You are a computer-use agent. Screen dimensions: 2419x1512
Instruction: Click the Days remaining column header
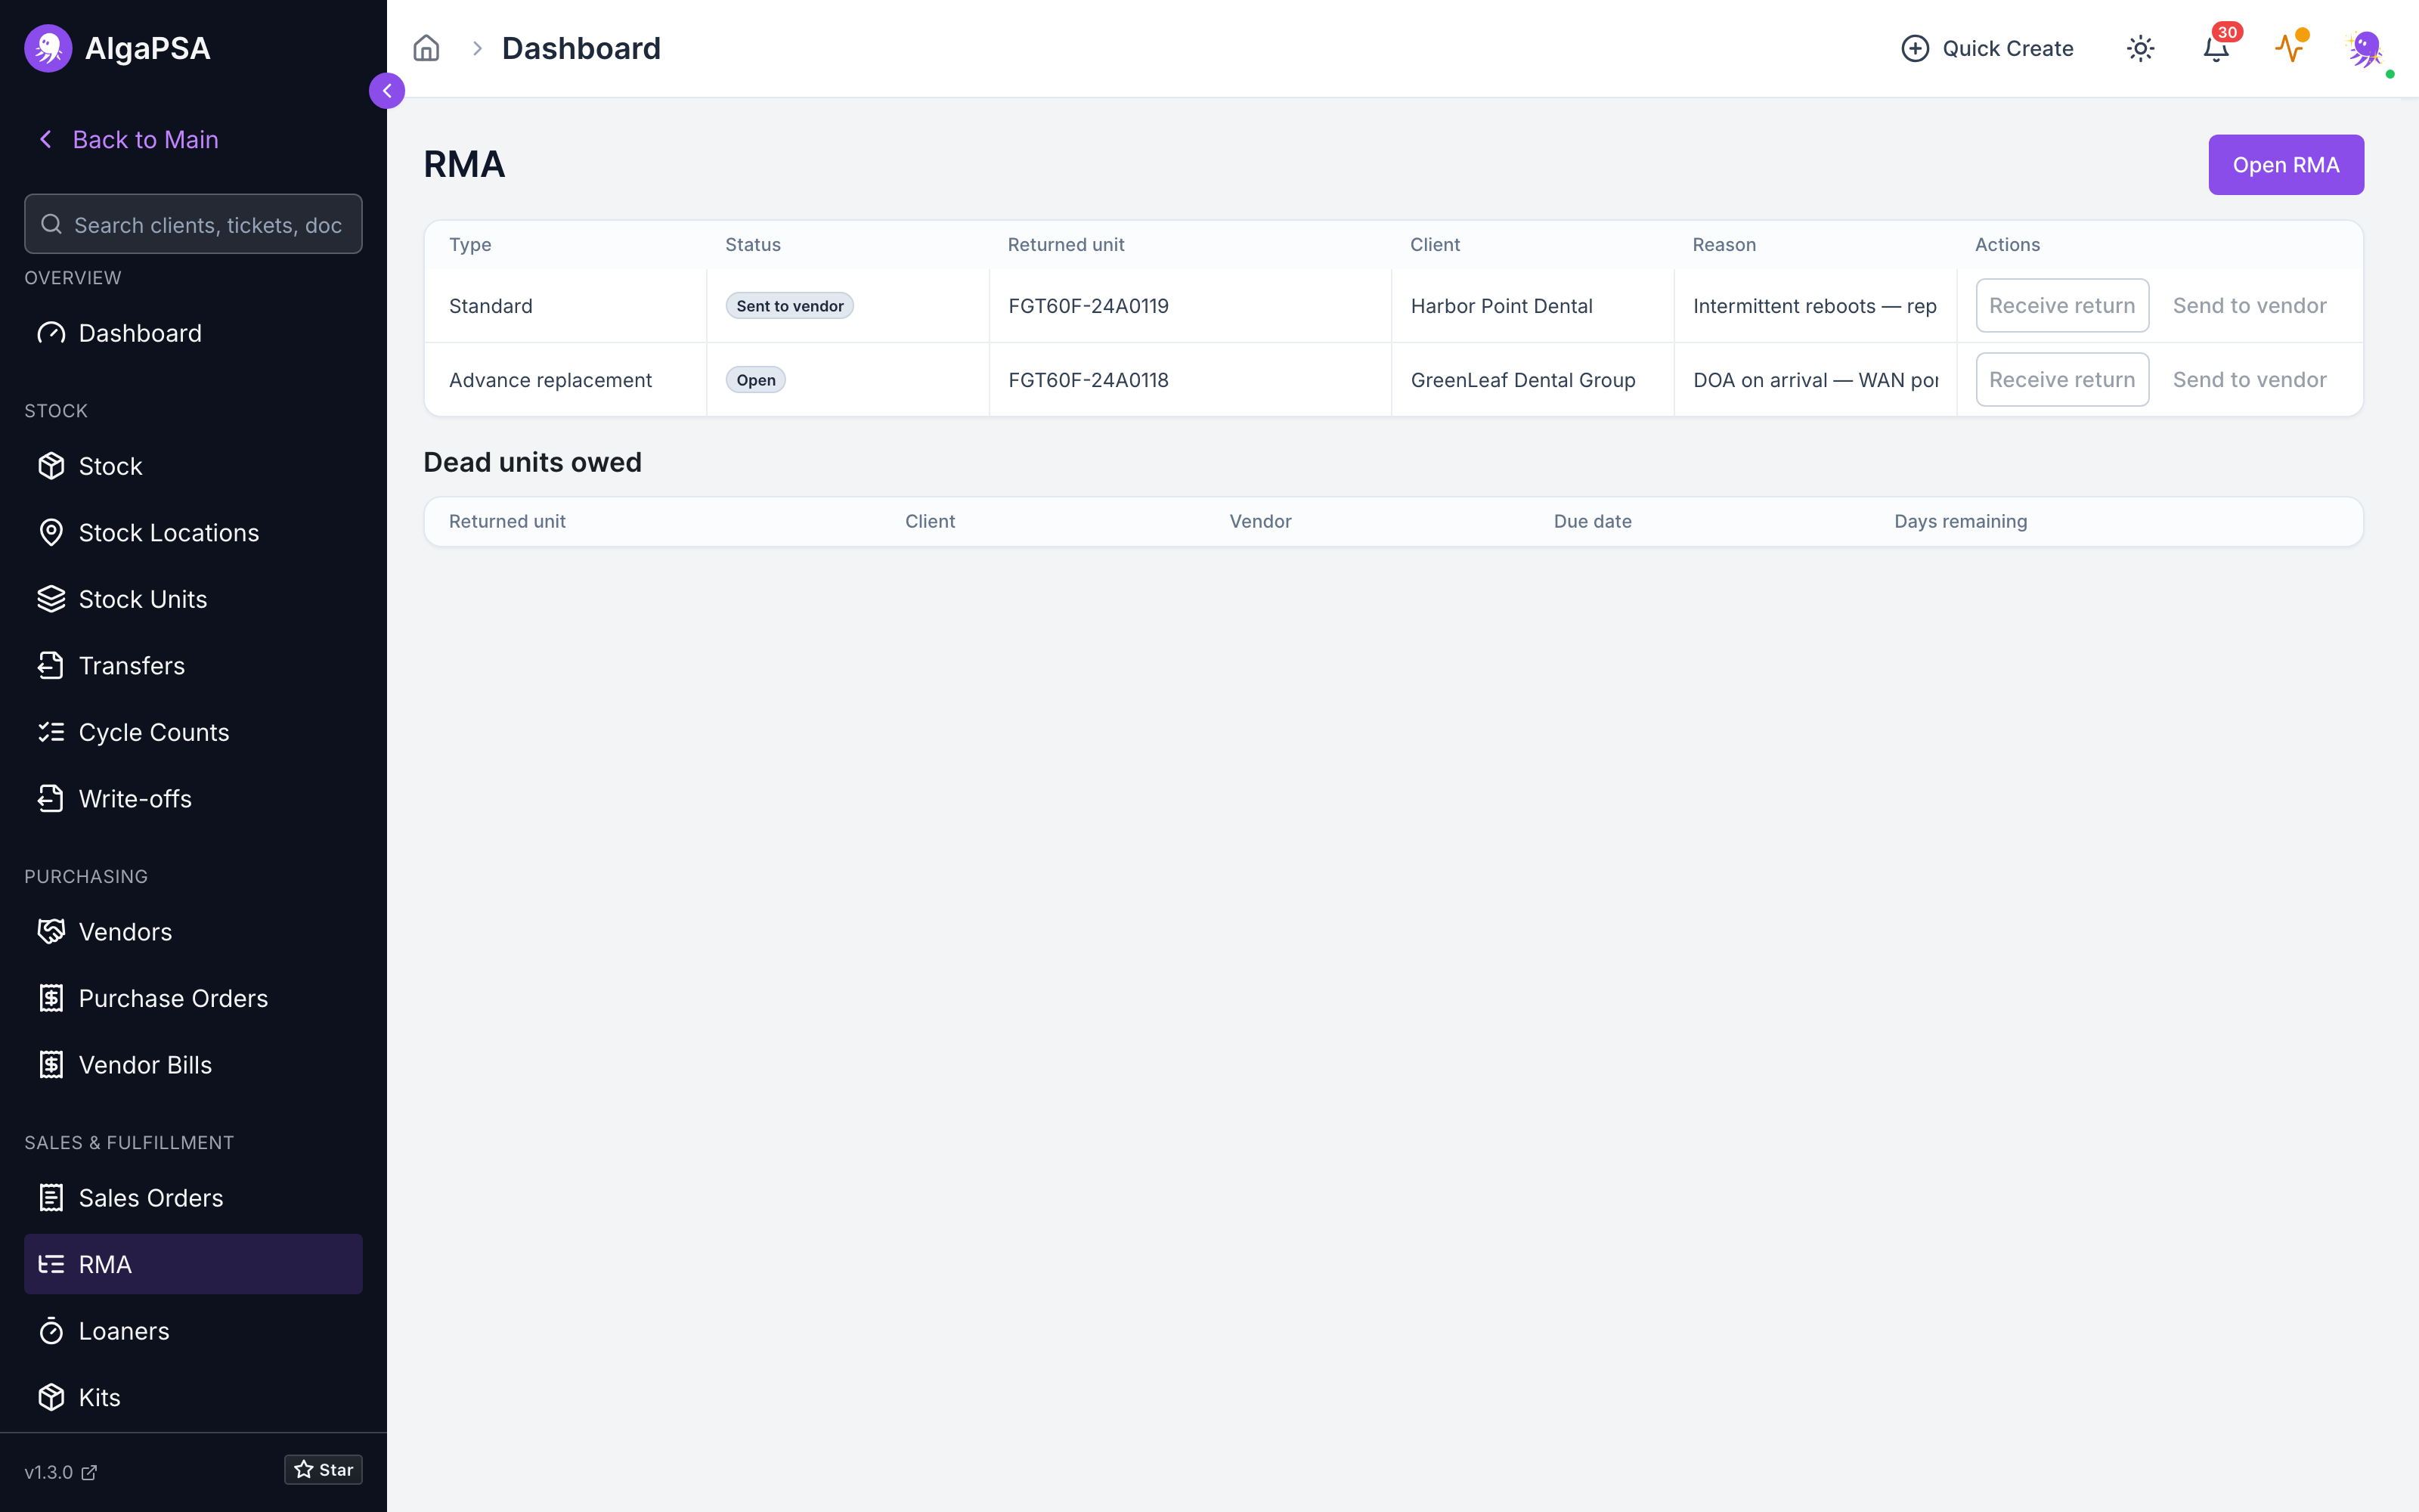click(1960, 521)
